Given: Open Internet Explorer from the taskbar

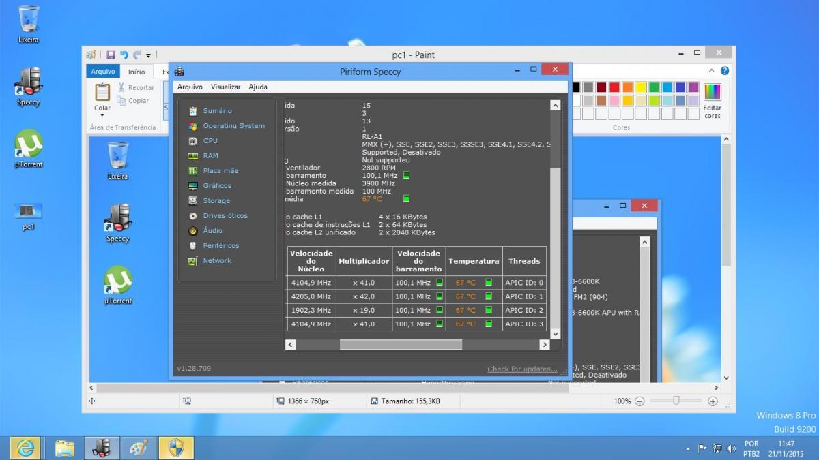Looking at the screenshot, I should (26, 448).
